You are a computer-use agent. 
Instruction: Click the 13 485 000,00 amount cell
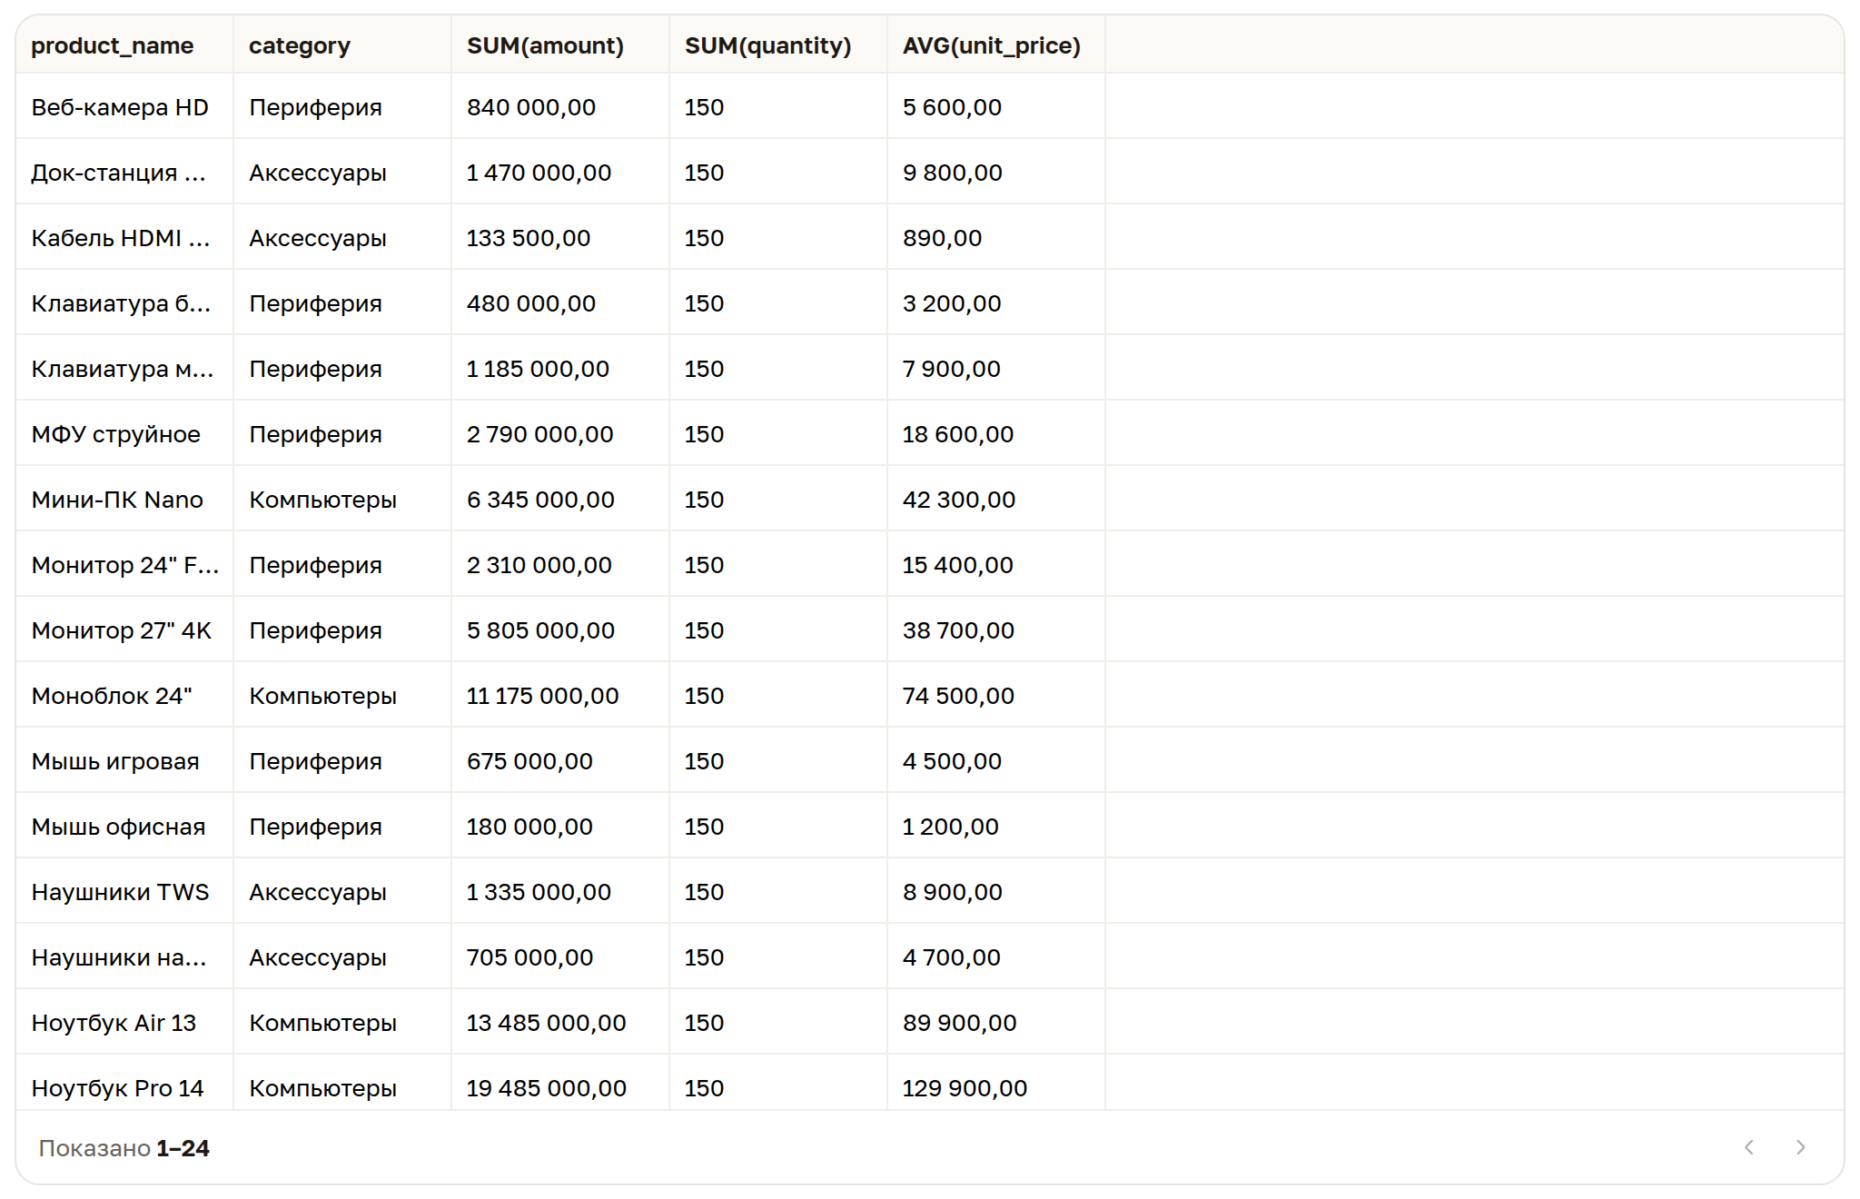(560, 1022)
